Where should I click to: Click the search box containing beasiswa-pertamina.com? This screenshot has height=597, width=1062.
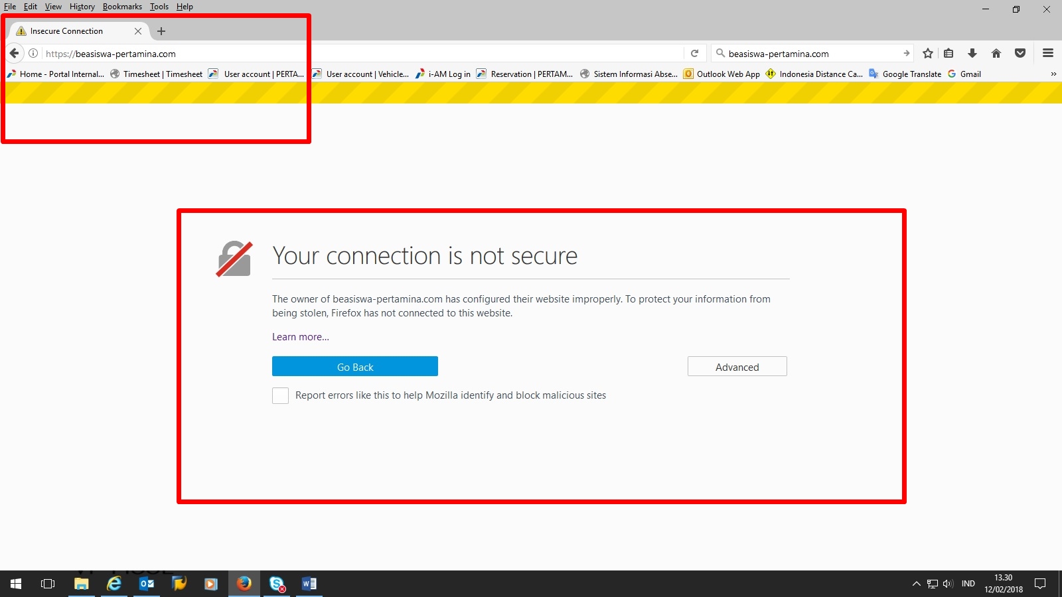tap(811, 54)
